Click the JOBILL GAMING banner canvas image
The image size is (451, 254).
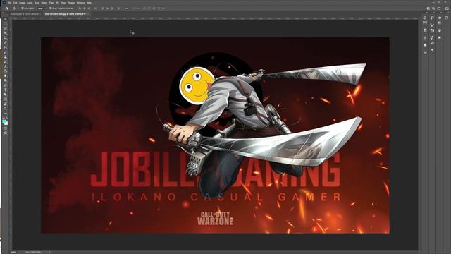click(x=215, y=135)
